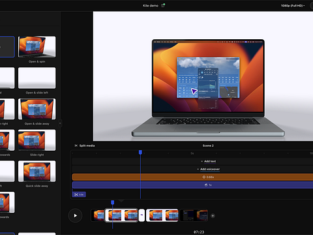
Task: Play the video preview
Action: (x=75, y=215)
